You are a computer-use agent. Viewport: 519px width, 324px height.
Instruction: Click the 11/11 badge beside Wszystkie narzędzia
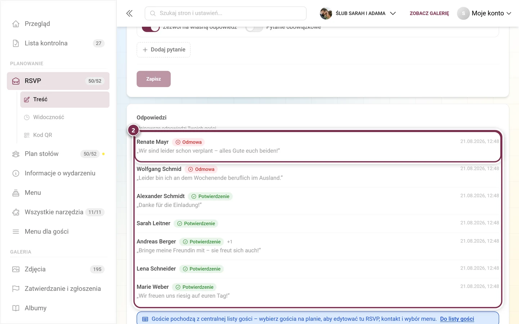click(x=95, y=212)
